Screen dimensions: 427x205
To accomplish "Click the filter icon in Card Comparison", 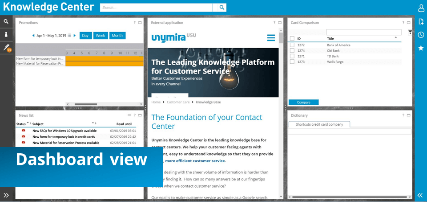I will [x=410, y=33].
